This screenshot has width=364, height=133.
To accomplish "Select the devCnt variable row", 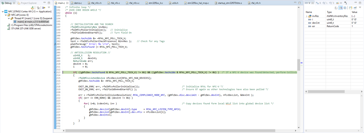I will [334, 23].
